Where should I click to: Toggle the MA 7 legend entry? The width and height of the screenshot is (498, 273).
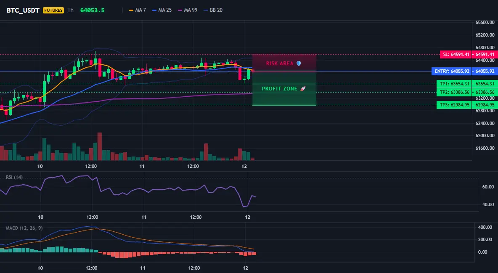[x=138, y=10]
